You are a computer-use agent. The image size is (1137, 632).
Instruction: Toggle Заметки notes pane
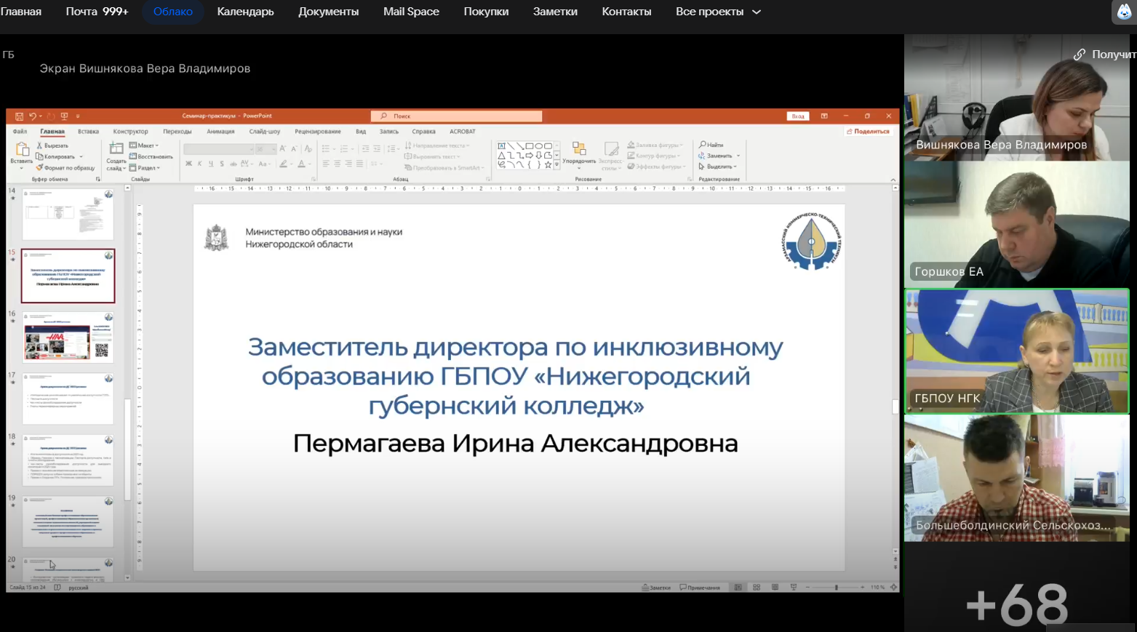tap(656, 588)
